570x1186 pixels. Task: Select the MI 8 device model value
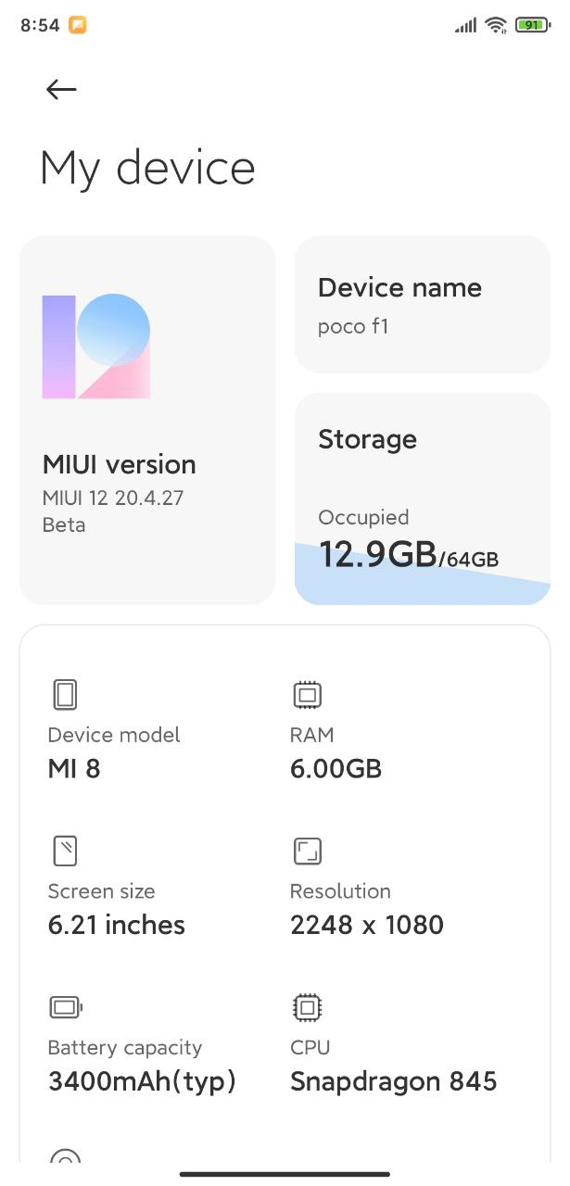pos(74,769)
